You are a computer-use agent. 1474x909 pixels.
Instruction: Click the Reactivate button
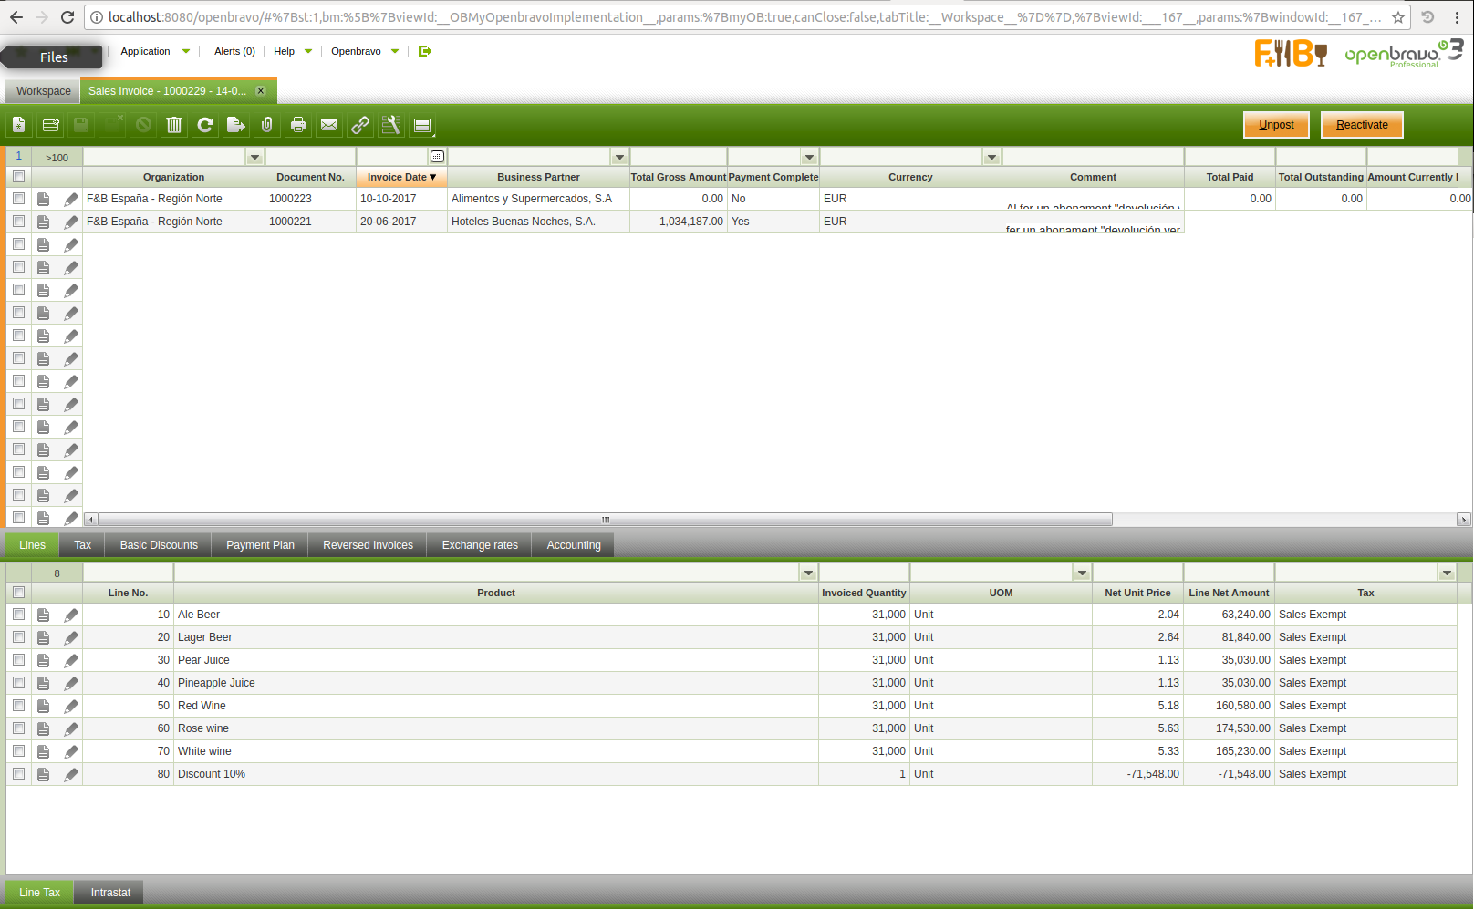(1362, 125)
